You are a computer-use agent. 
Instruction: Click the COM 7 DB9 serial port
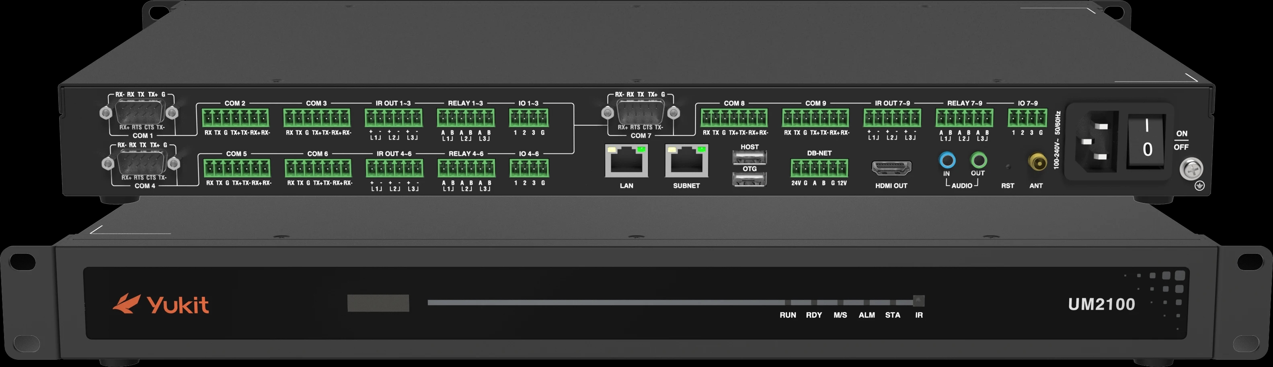[x=641, y=112]
